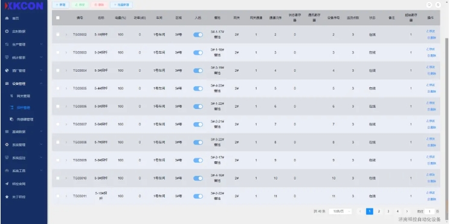Click the next page arrow

click(x=407, y=211)
